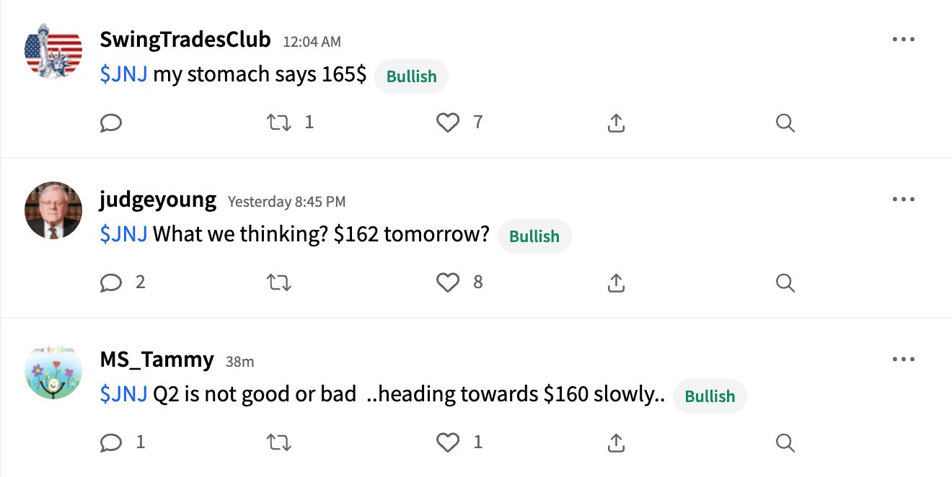
Task: Visit judgeyoung's profile name
Action: [x=158, y=199]
